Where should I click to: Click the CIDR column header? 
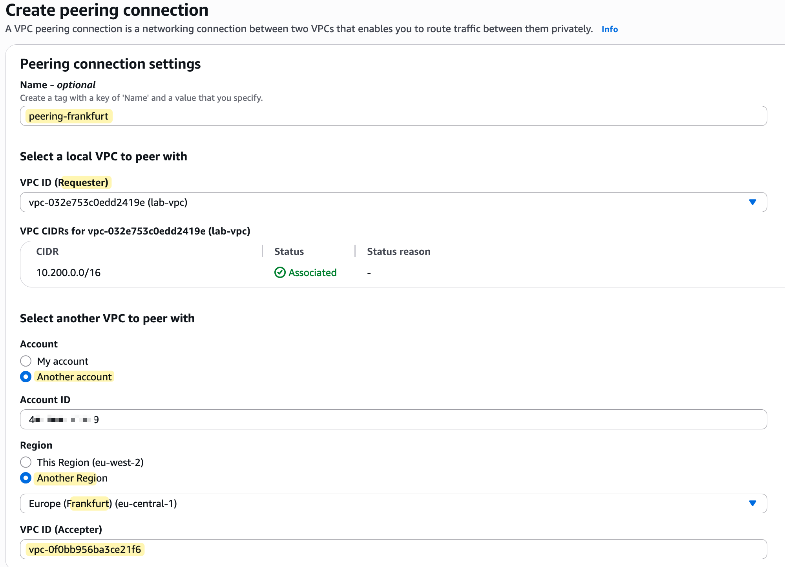click(x=47, y=252)
